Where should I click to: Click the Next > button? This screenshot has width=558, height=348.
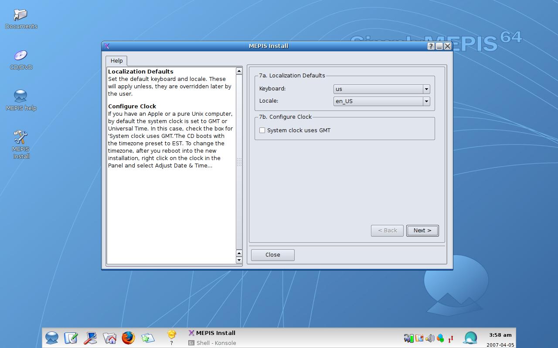coord(422,231)
